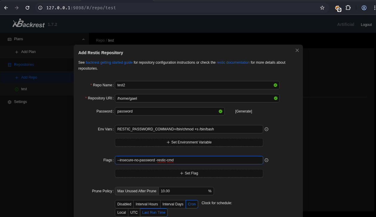Open Settings from the sidebar

click(20, 102)
